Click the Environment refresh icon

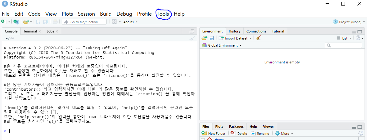tap(358, 38)
